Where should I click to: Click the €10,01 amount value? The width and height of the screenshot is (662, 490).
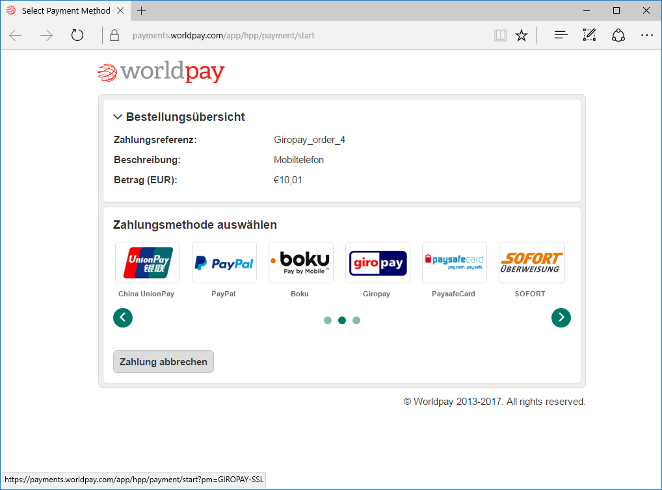(x=288, y=180)
